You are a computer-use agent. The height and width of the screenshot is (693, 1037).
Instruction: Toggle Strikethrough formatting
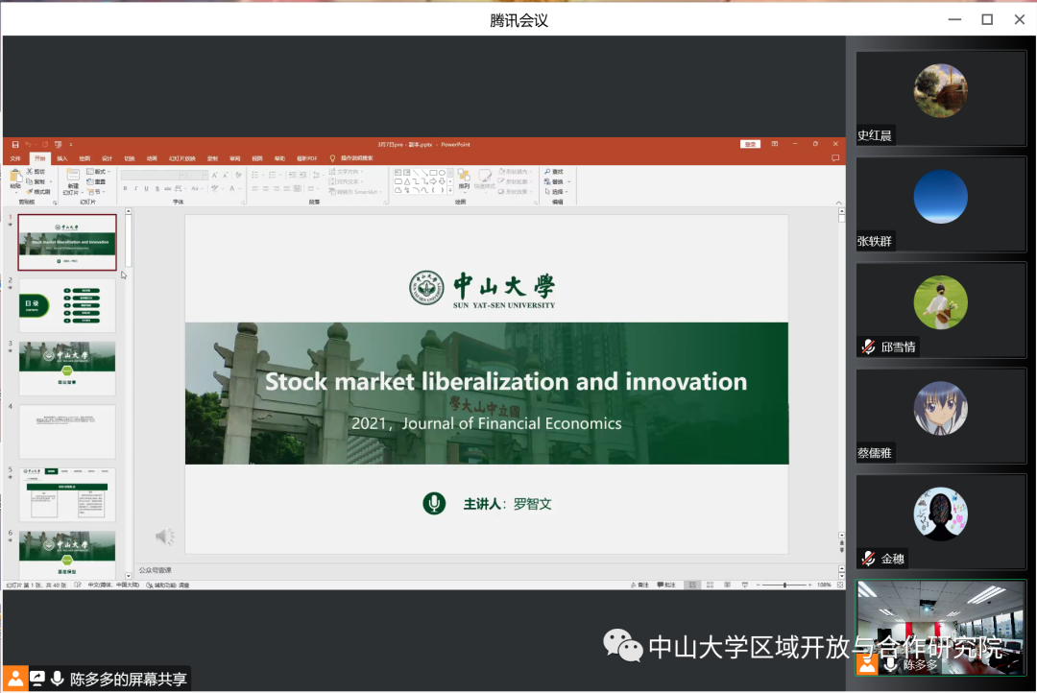coord(167,188)
